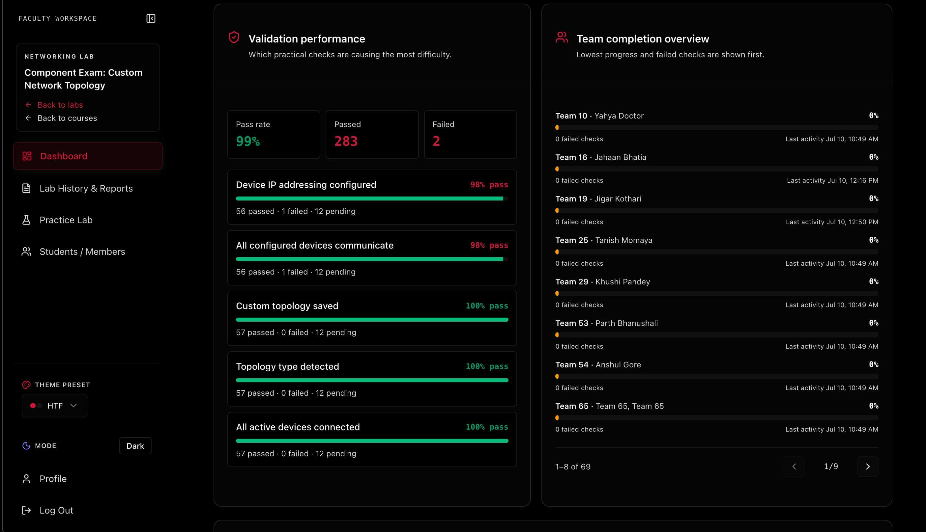Viewport: 926px width, 532px height.
Task: Select Team 25 · Tanish Momaya row
Action: 717,252
